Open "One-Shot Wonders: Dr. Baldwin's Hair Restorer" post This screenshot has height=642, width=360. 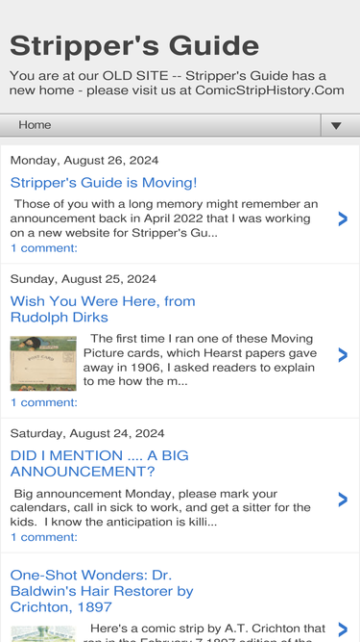(x=102, y=591)
